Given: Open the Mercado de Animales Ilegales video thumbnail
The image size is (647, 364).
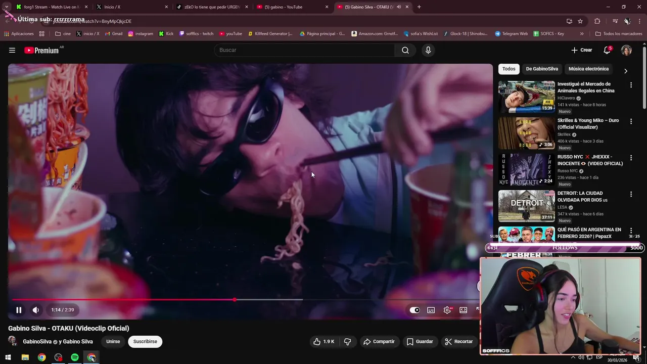Looking at the screenshot, I should [526, 97].
